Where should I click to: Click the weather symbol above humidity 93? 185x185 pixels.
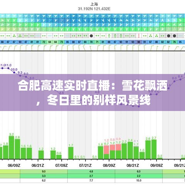pyautogui.click(x=133, y=36)
